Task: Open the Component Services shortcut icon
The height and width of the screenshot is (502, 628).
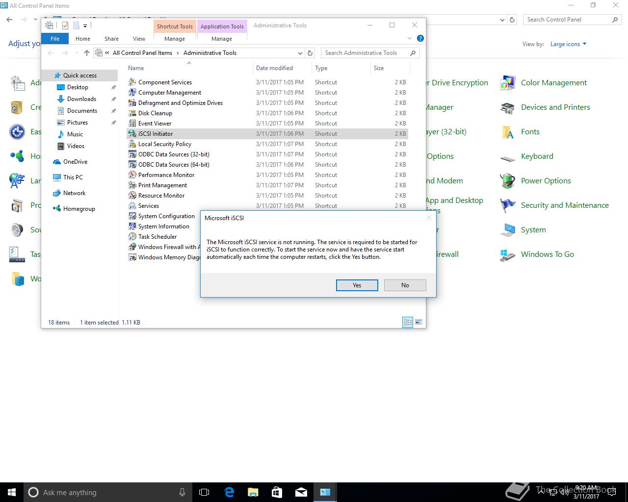Action: (x=132, y=82)
